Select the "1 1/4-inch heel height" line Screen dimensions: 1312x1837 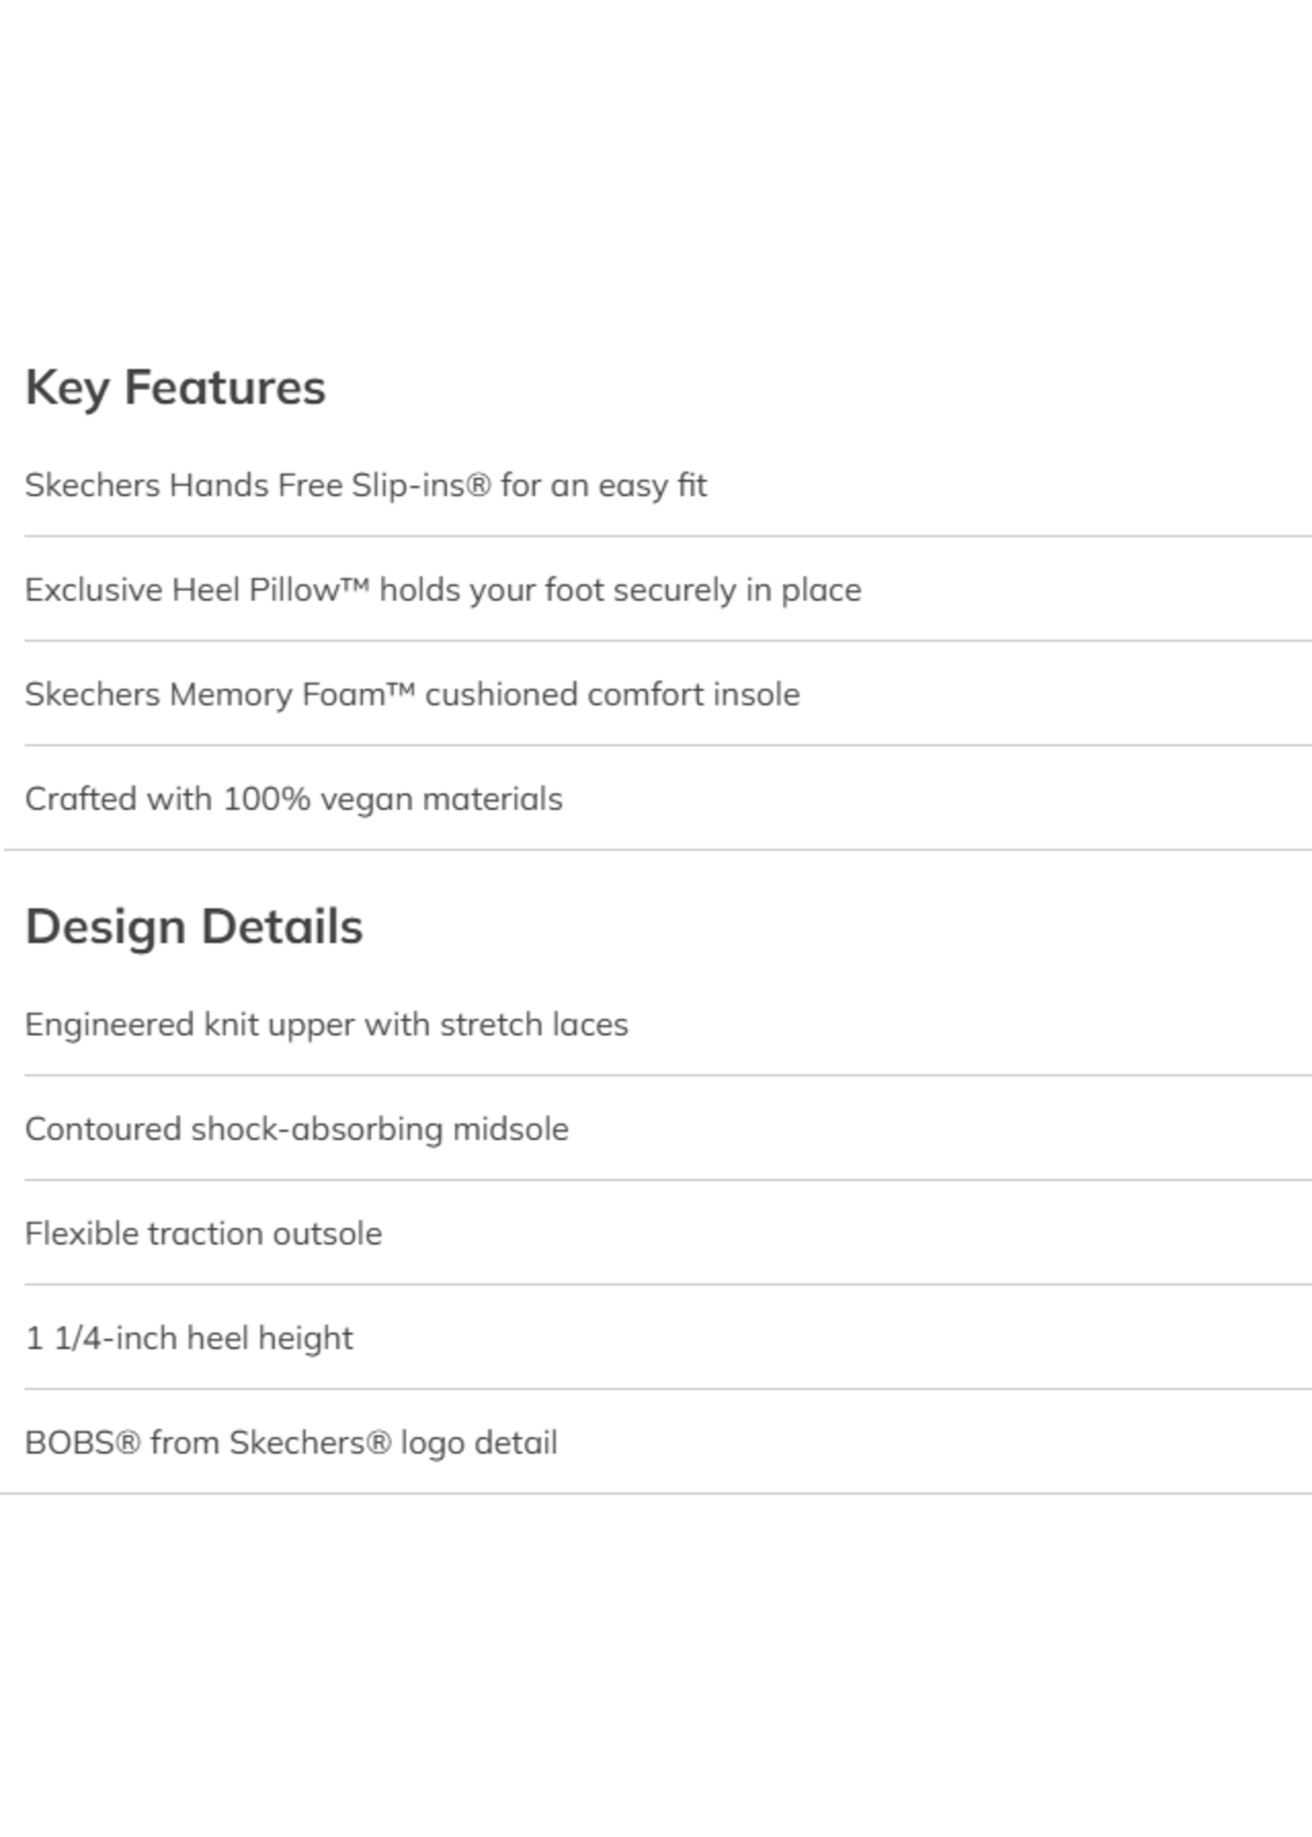pyautogui.click(x=189, y=1338)
